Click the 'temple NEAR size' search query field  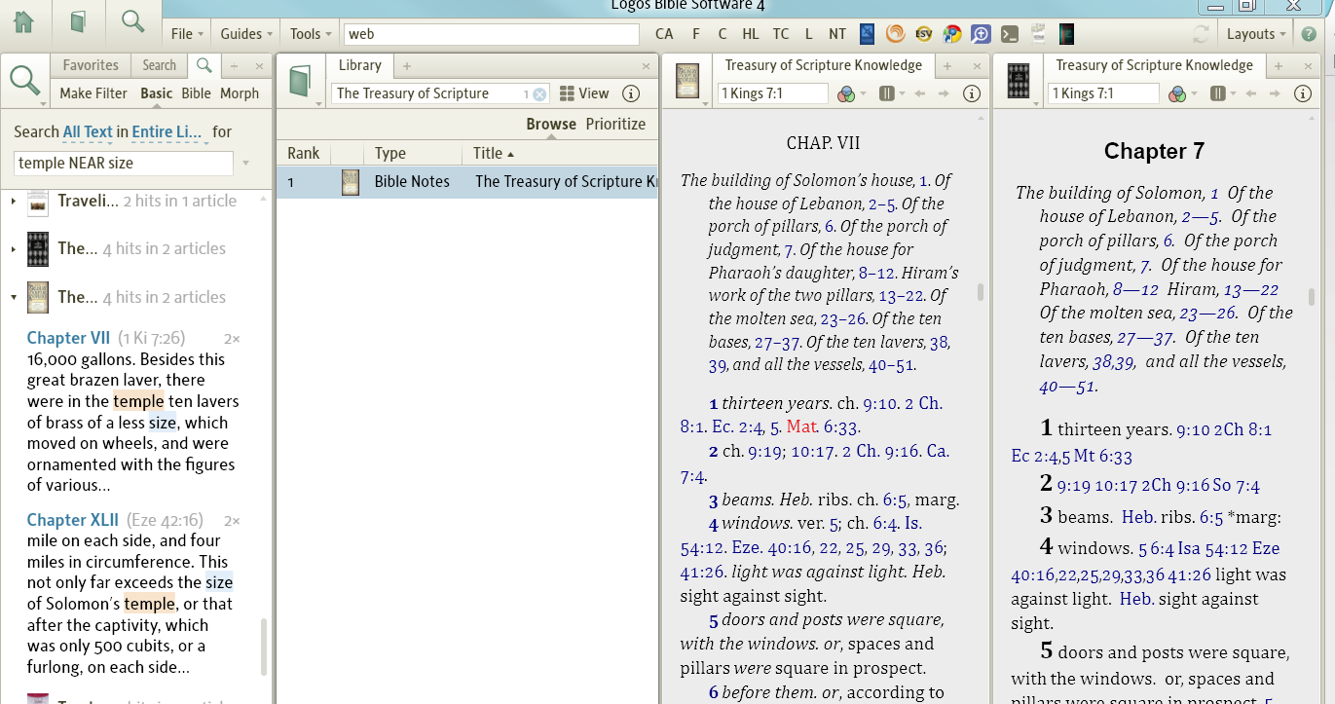point(124,163)
